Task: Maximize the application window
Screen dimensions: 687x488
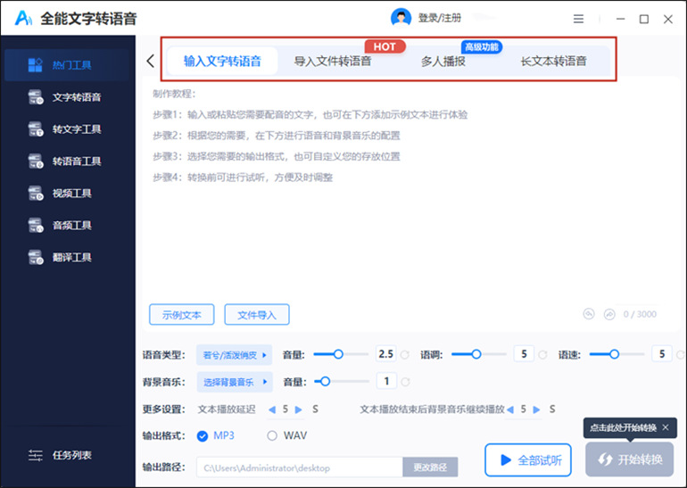Action: point(644,19)
